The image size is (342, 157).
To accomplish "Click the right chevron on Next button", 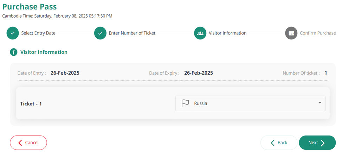I will [x=323, y=143].
